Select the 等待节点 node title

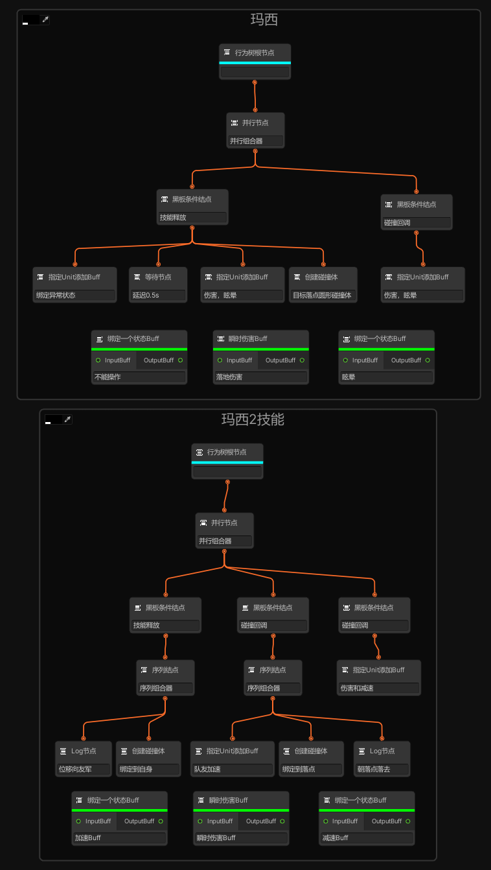(158, 277)
